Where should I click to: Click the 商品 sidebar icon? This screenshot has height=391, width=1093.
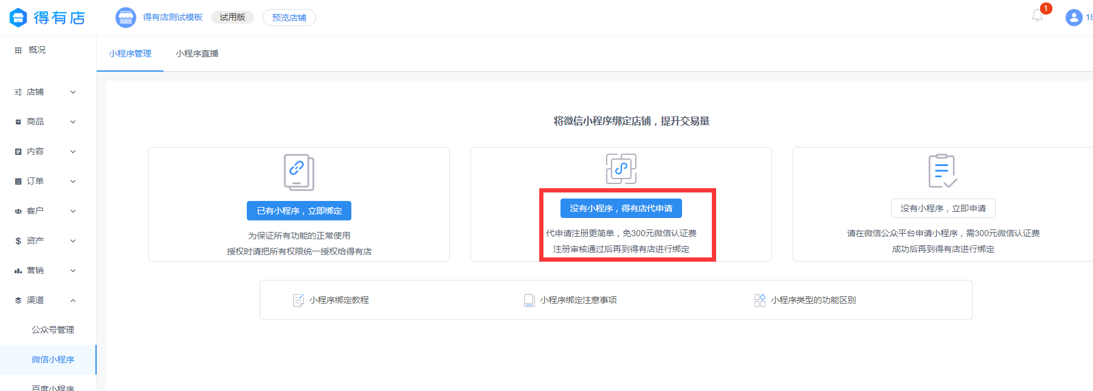pos(18,122)
